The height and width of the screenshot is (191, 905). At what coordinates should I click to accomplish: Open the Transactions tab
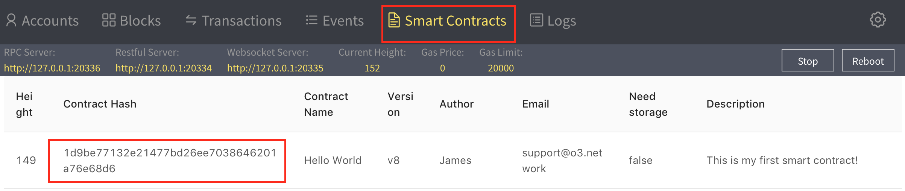(241, 21)
